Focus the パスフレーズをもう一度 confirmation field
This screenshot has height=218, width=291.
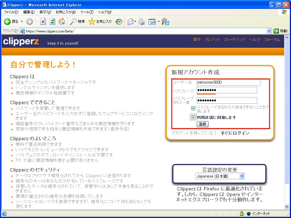[227, 100]
